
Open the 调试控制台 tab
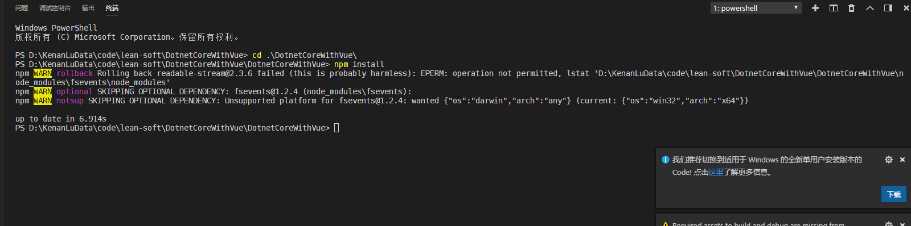click(55, 8)
